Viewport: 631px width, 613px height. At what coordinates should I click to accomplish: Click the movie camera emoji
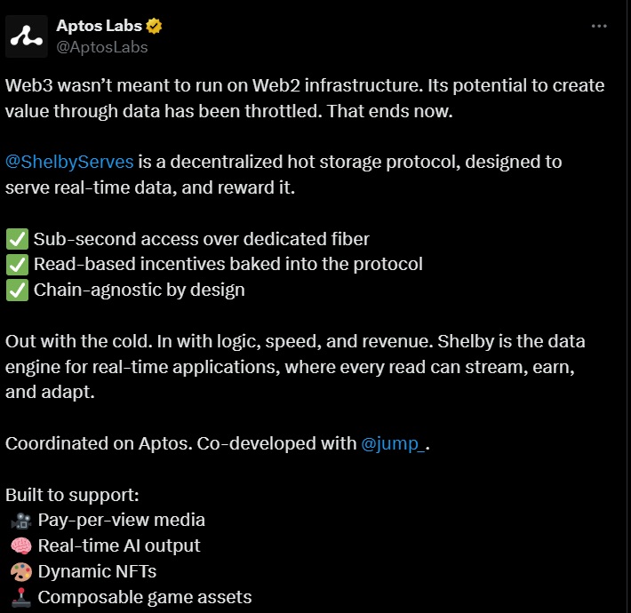click(21, 521)
